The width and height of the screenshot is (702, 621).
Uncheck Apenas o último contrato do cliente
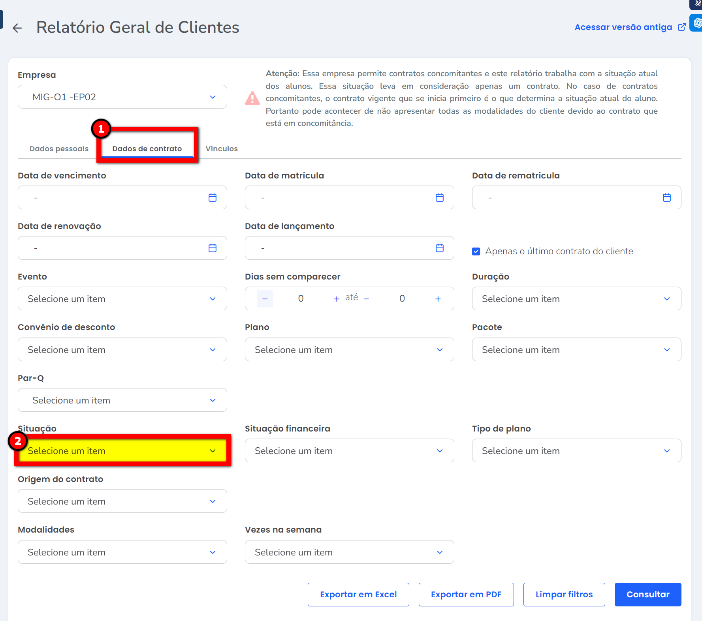pos(476,251)
